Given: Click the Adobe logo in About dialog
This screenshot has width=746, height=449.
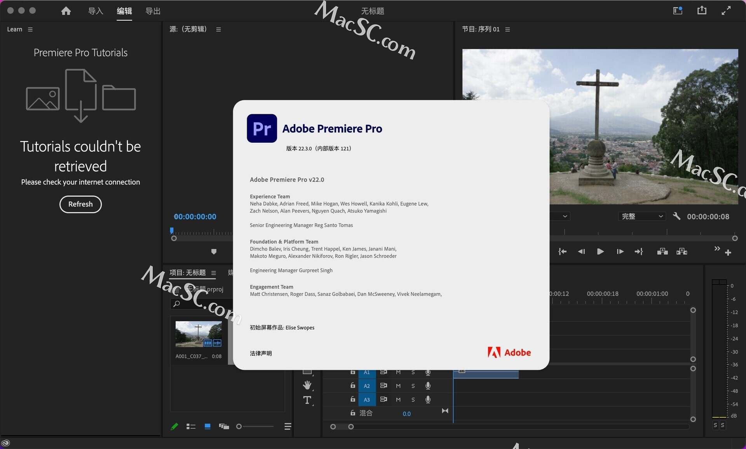Looking at the screenshot, I should click(509, 352).
